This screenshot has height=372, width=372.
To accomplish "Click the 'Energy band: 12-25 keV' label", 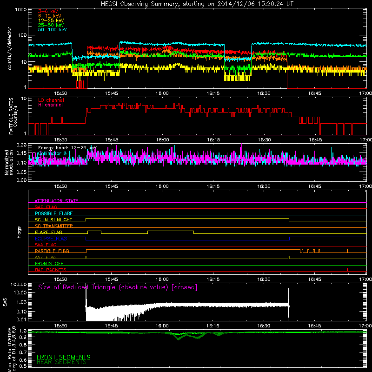I will tap(67, 148).
